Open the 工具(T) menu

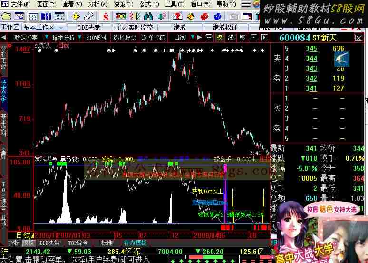[175, 4]
